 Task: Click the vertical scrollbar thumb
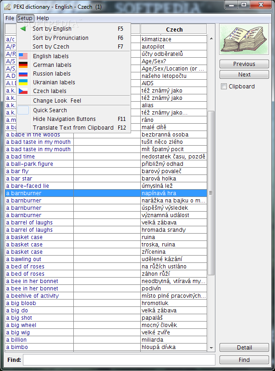point(211,193)
